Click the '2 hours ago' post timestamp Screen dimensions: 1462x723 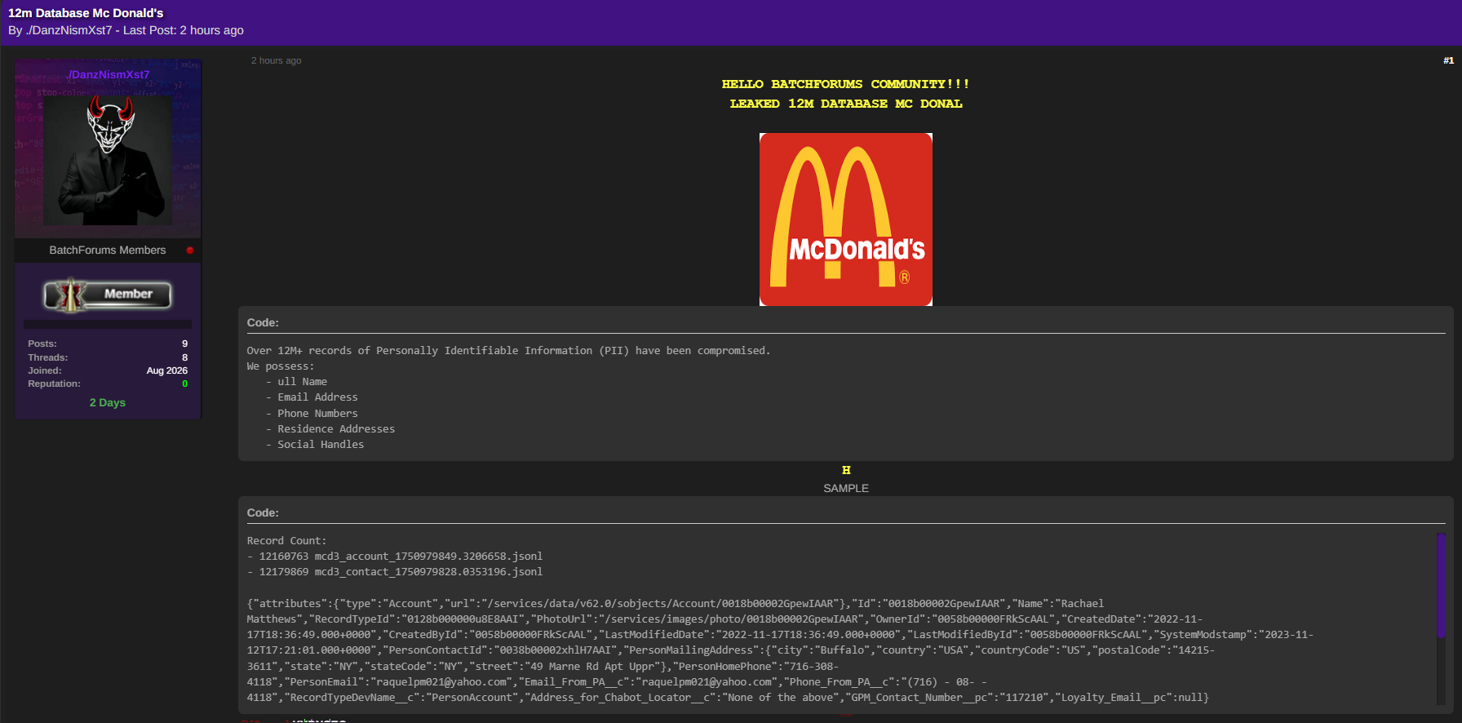[x=276, y=60]
